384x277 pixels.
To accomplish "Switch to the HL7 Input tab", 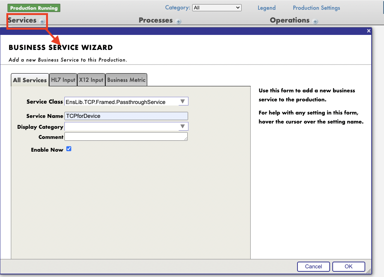I will [x=63, y=80].
